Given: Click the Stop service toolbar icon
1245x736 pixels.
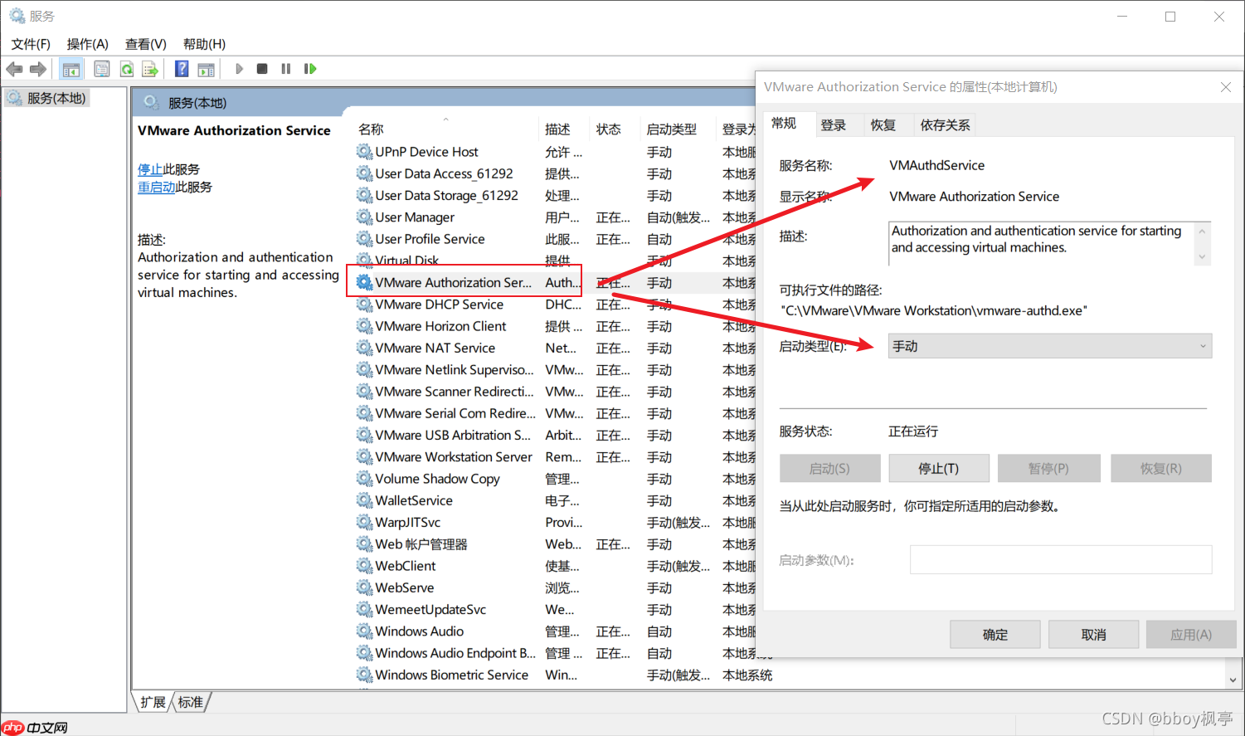Looking at the screenshot, I should pyautogui.click(x=261, y=68).
